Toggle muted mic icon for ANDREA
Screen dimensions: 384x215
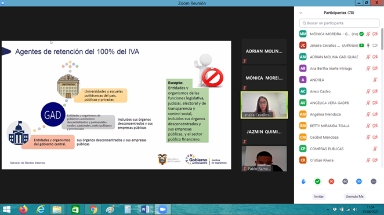pyautogui.click(x=375, y=80)
